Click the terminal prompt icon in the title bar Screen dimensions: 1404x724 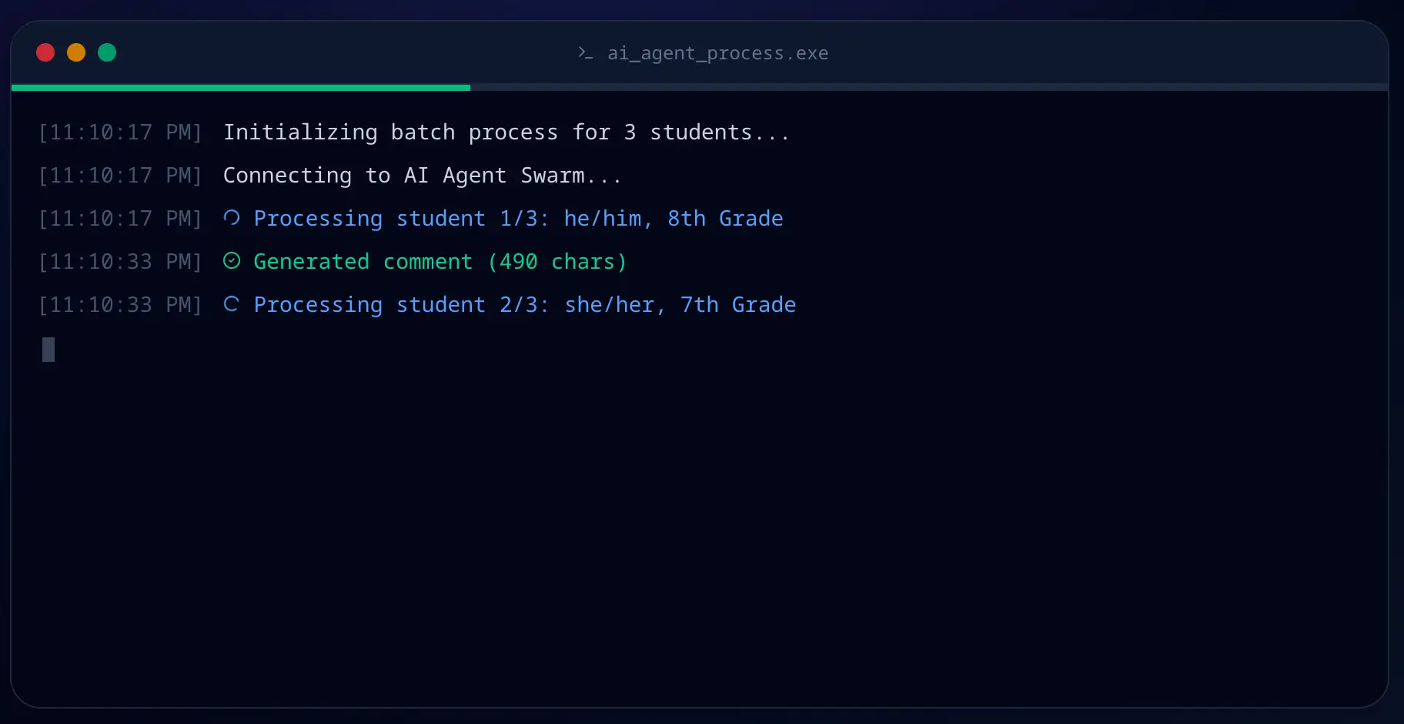coord(584,53)
